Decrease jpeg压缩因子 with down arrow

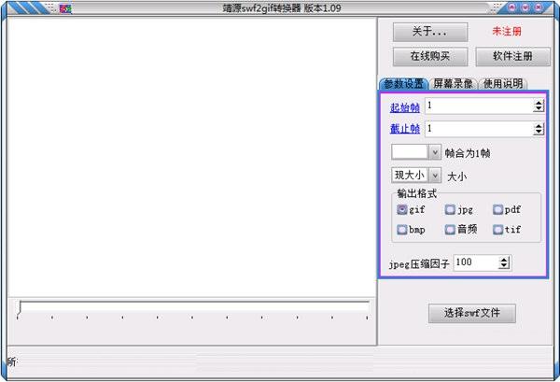coord(504,266)
